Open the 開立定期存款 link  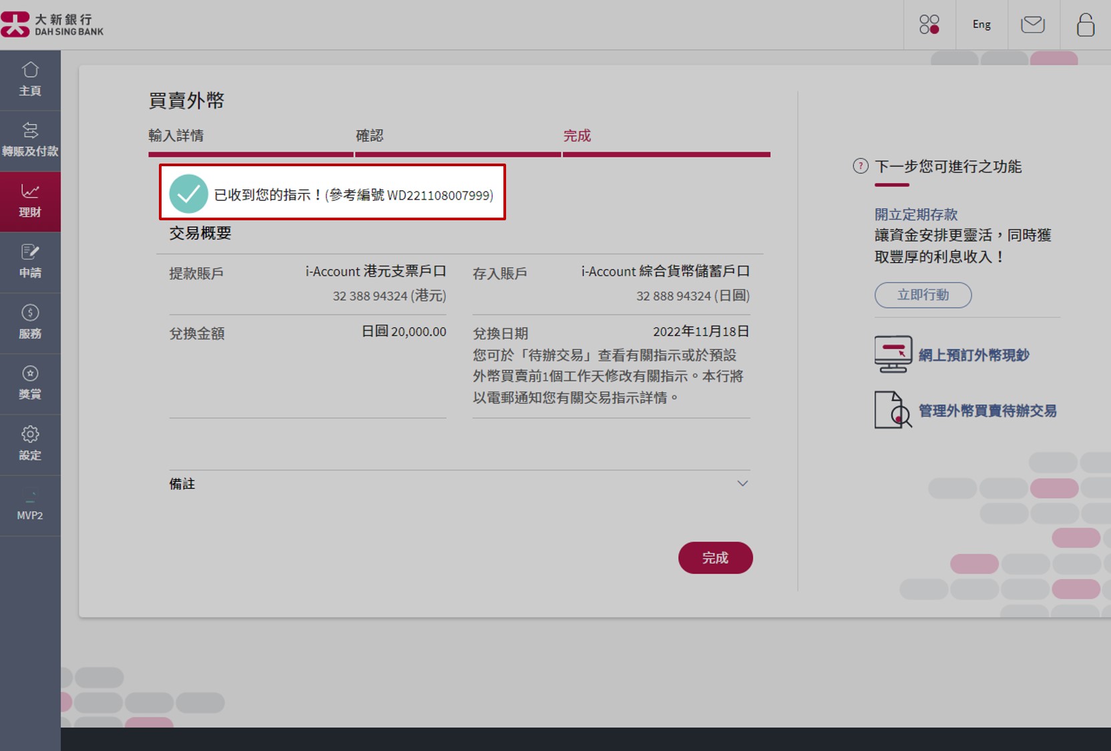[916, 214]
